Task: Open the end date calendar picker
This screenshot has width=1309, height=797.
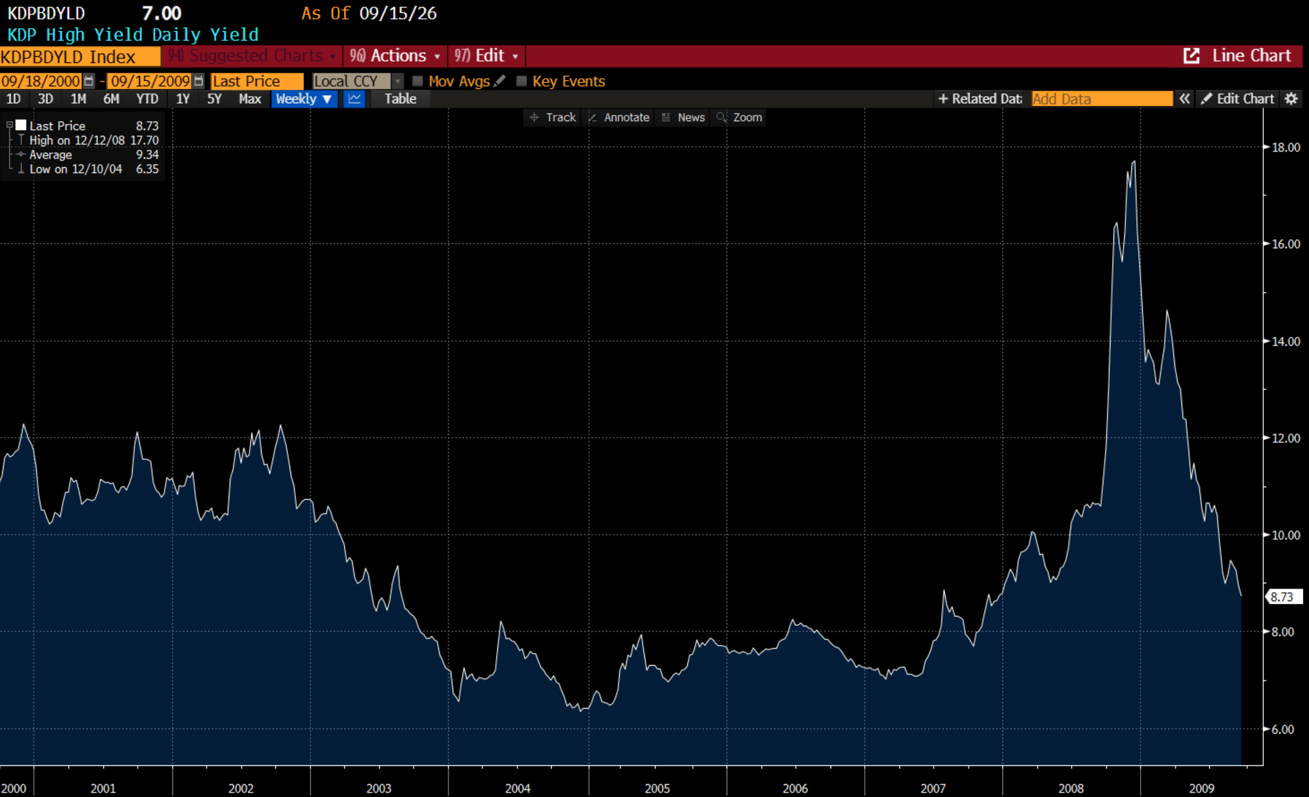Action: point(198,81)
